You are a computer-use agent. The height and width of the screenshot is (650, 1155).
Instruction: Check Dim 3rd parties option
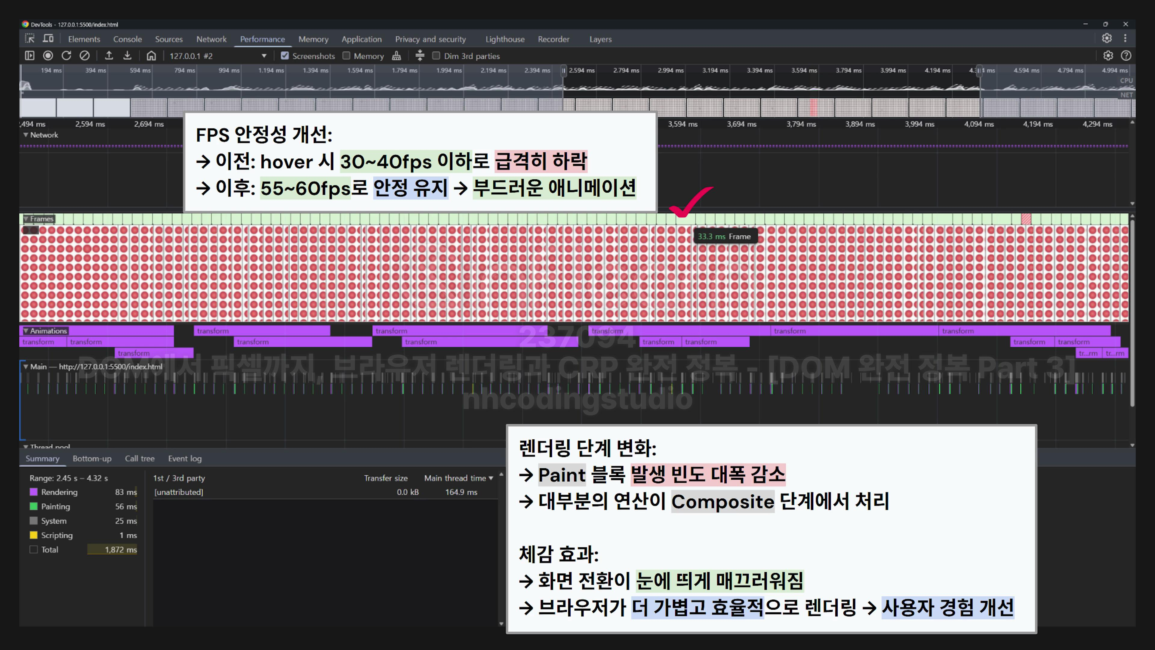point(436,56)
